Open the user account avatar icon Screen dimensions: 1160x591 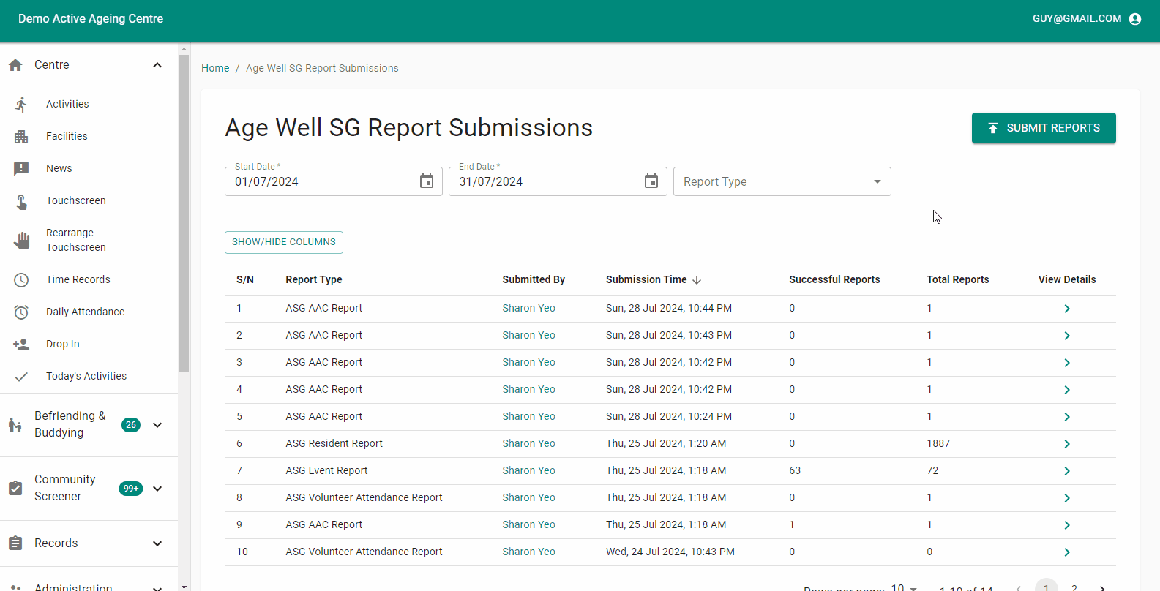click(1135, 19)
